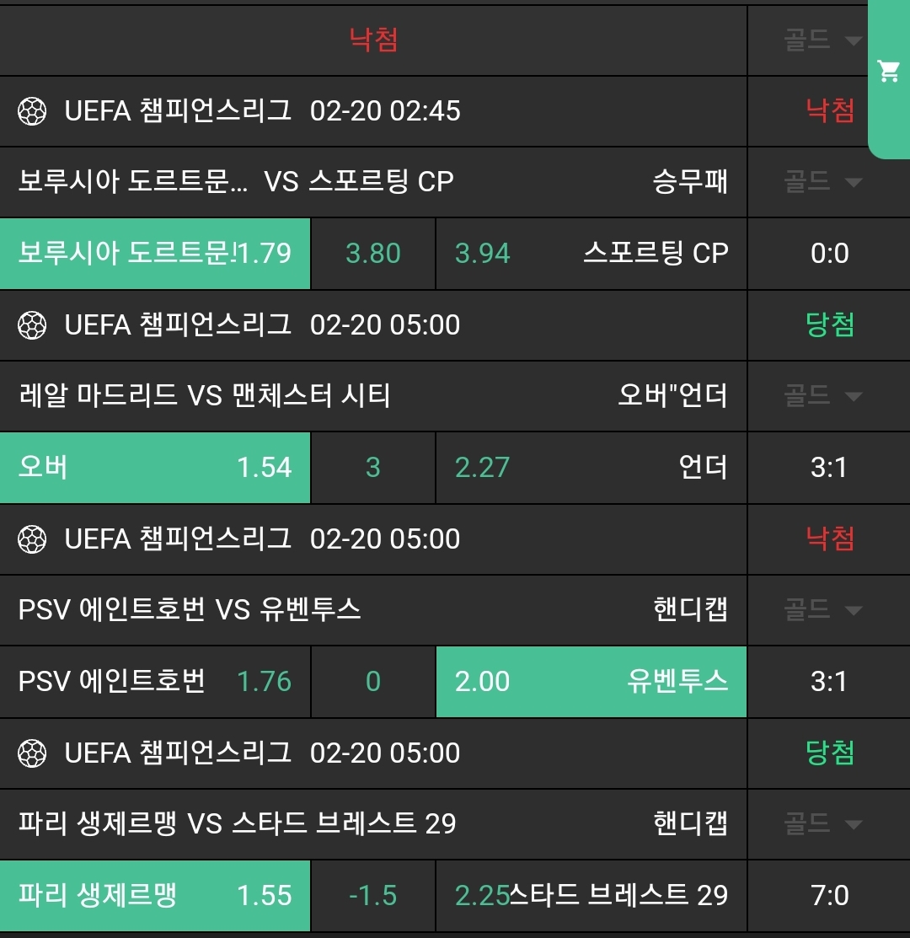The height and width of the screenshot is (938, 910).
Task: Select 유벤투스 2.00 handicap bet
Action: click(x=591, y=682)
